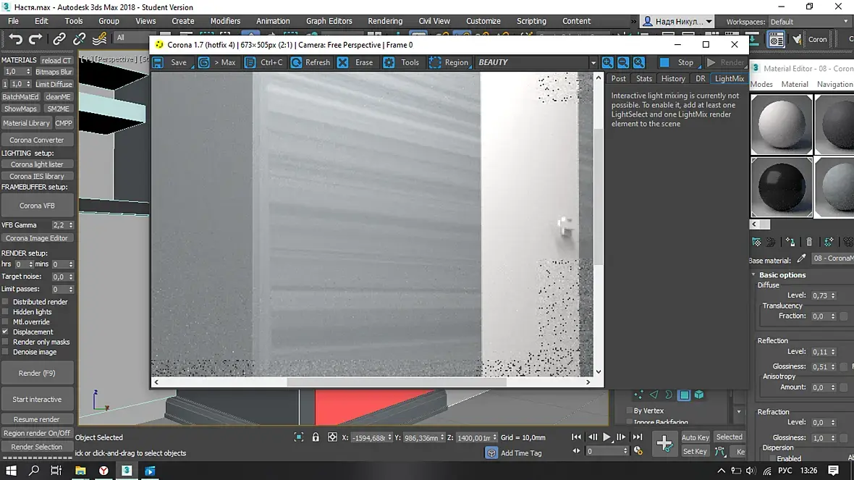854x480 pixels.
Task: Click the Redo arrow icon
Action: coord(35,38)
